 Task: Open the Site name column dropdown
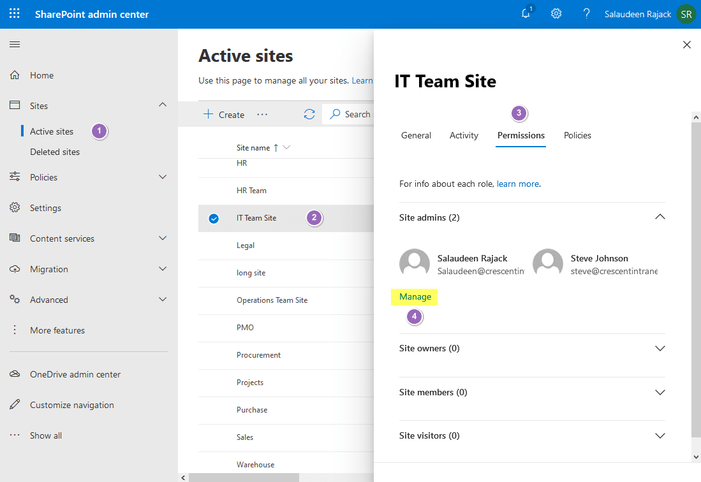coord(286,147)
